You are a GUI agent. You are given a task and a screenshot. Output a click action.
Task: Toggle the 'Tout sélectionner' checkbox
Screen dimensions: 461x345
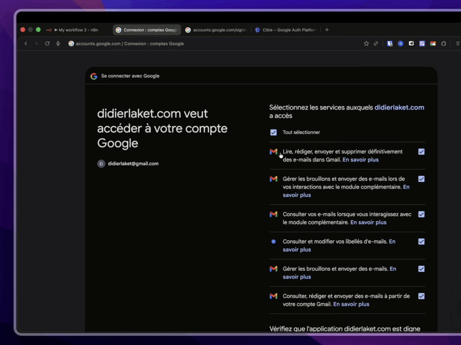click(273, 132)
